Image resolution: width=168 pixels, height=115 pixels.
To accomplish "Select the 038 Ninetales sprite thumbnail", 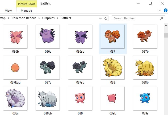I will 112,67.
